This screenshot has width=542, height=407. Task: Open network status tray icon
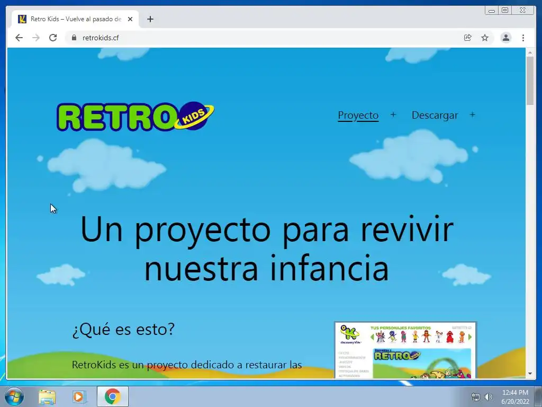(476, 397)
